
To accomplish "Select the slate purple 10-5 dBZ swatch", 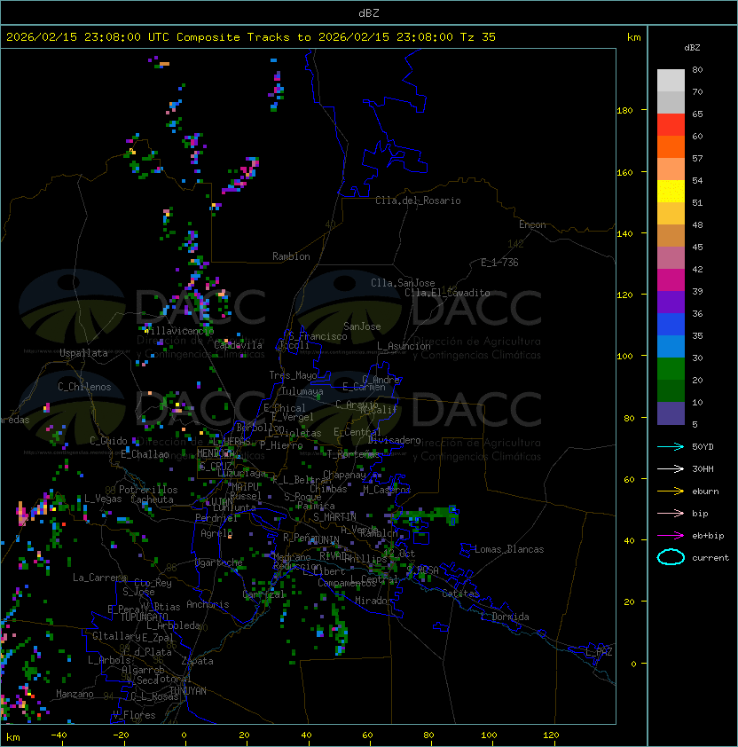I will click(x=671, y=413).
